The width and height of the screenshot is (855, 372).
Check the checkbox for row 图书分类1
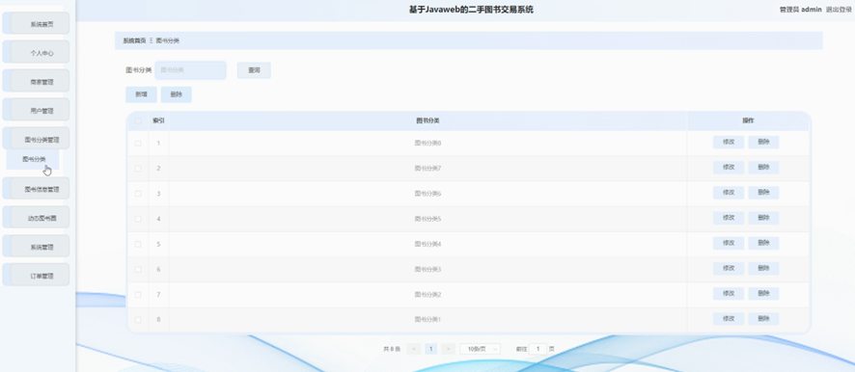coord(138,320)
